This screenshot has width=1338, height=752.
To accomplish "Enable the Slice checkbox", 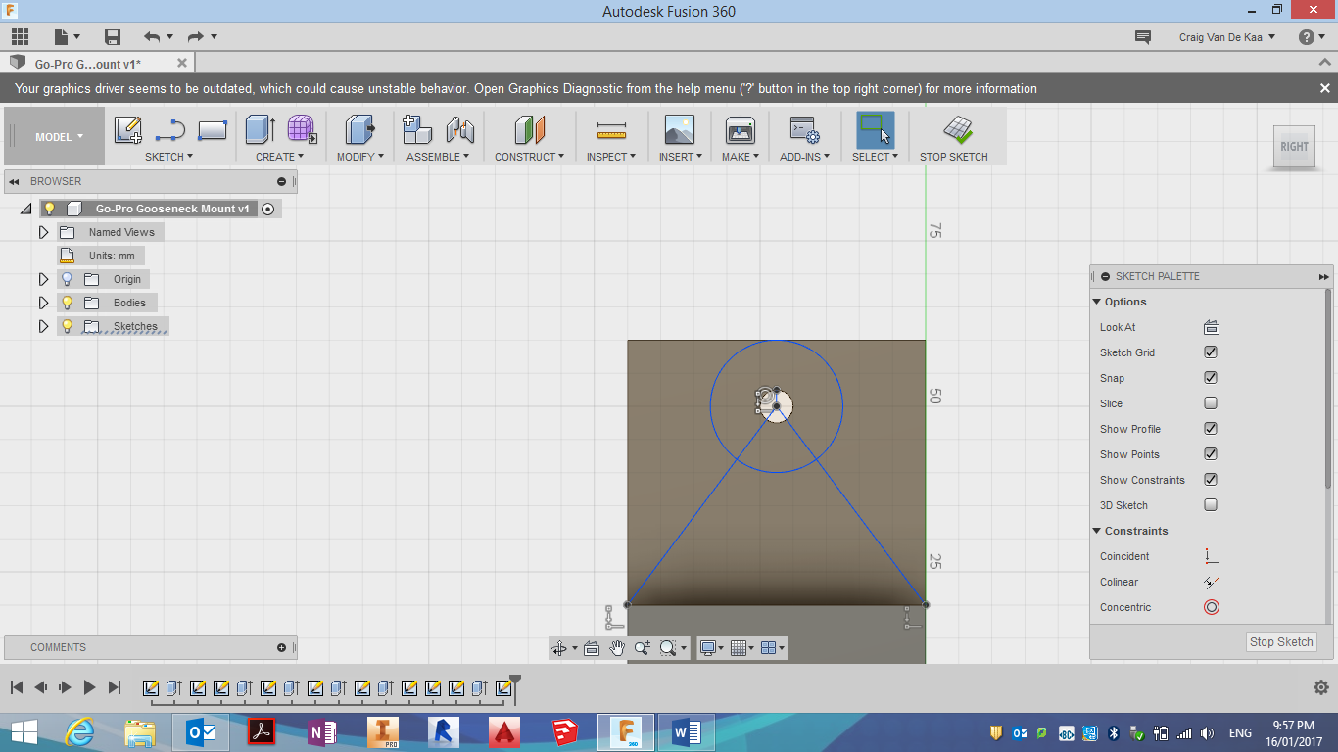I will pos(1211,403).
